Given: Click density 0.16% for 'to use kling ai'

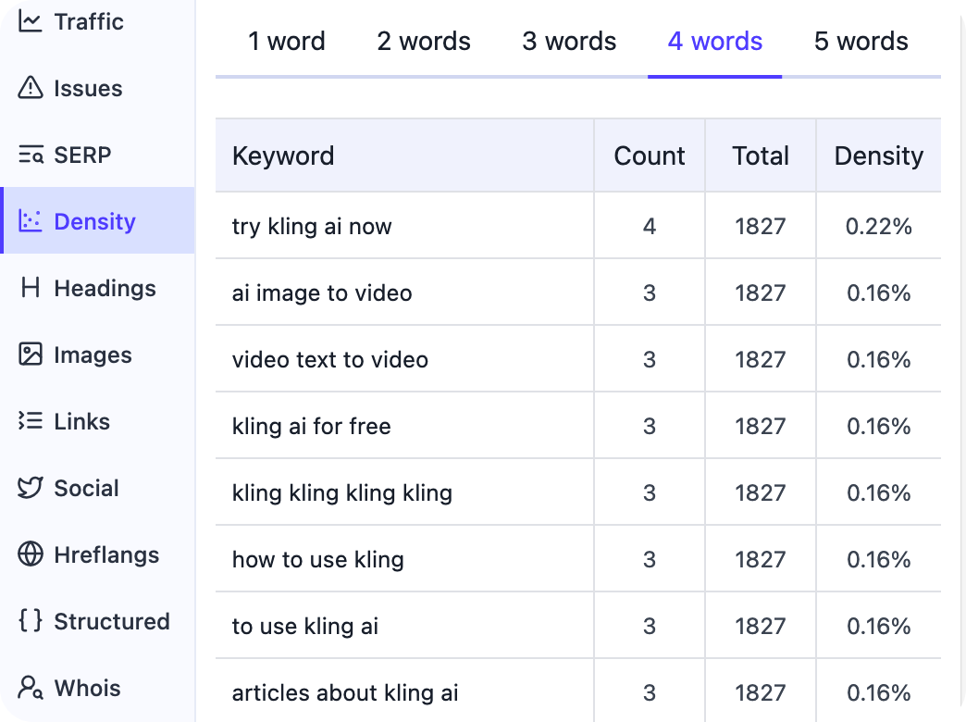Looking at the screenshot, I should [x=878, y=626].
